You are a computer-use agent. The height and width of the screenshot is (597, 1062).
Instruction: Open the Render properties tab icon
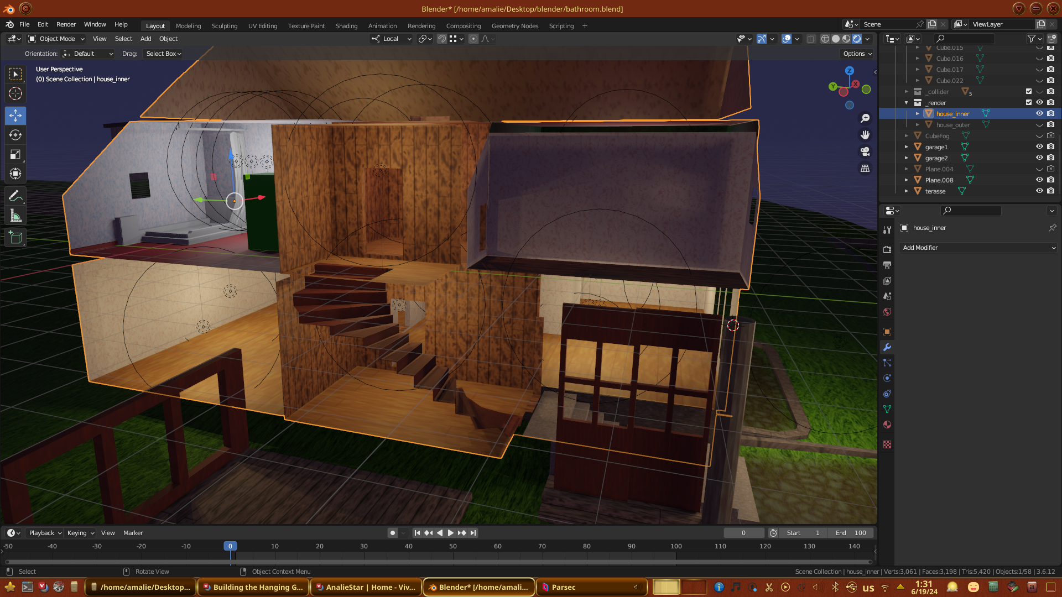pyautogui.click(x=887, y=250)
